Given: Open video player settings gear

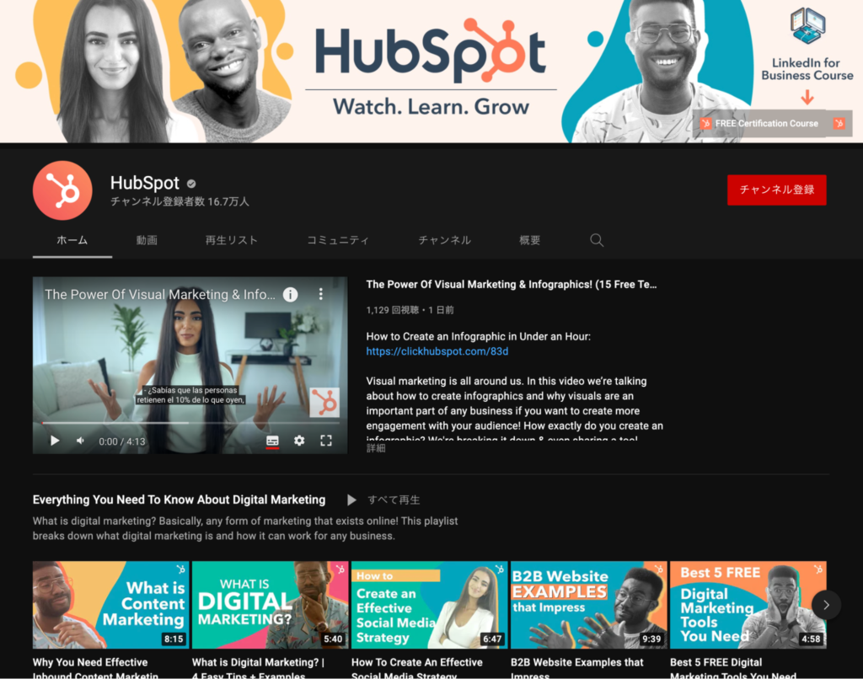Looking at the screenshot, I should coord(299,441).
